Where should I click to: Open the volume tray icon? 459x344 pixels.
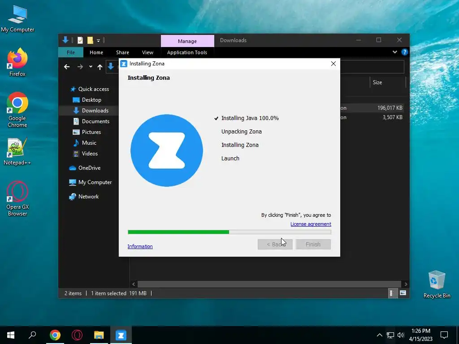(401, 335)
